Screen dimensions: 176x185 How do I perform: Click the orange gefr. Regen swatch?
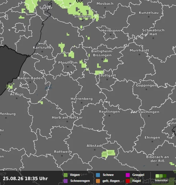click(98, 181)
